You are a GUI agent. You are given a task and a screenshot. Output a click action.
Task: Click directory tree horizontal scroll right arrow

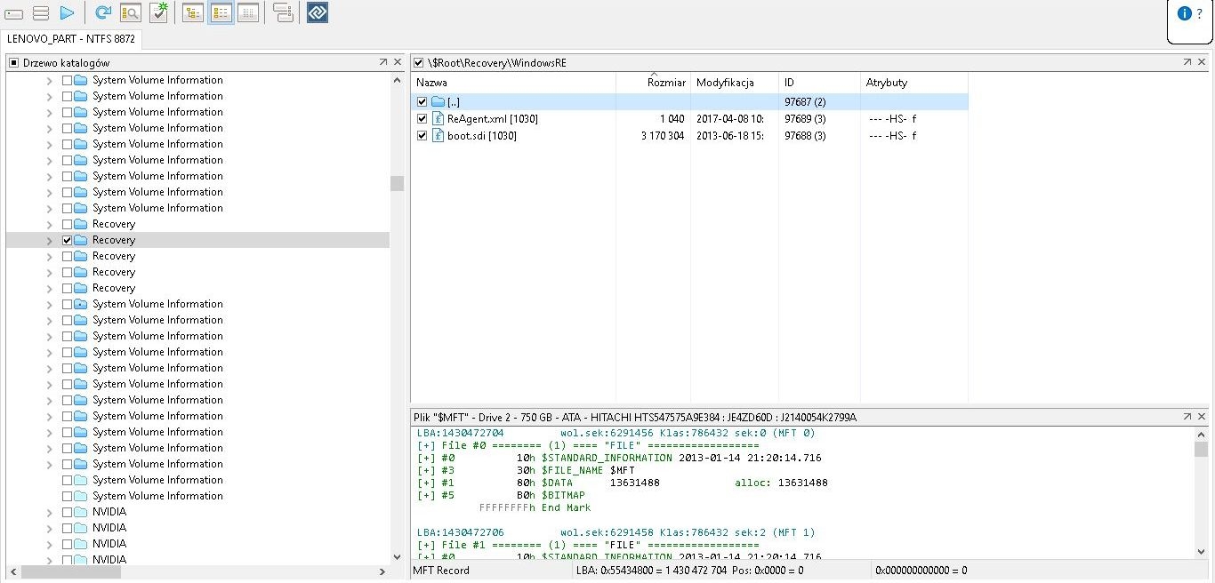click(x=383, y=572)
